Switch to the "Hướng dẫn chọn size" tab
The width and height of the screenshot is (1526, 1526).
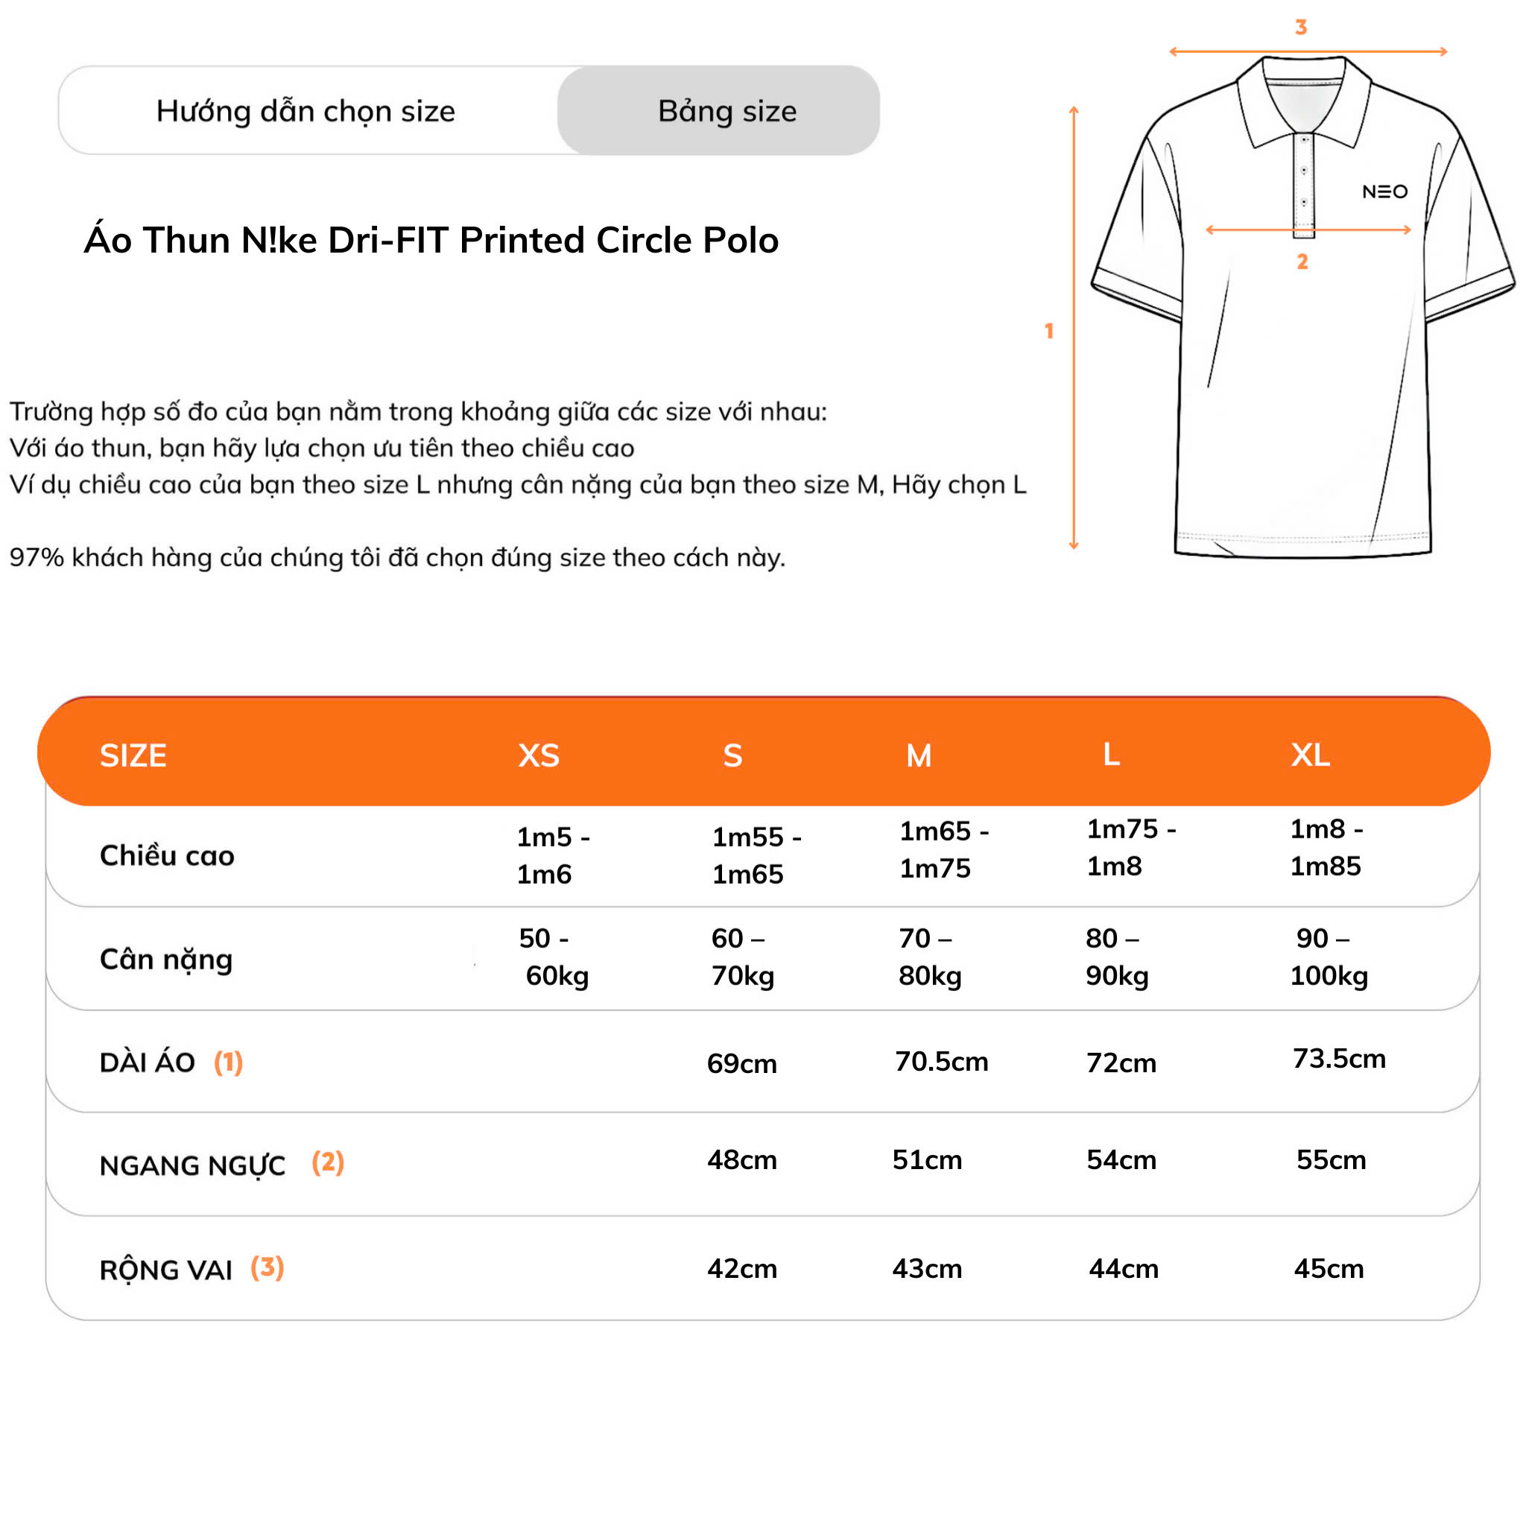(x=305, y=111)
